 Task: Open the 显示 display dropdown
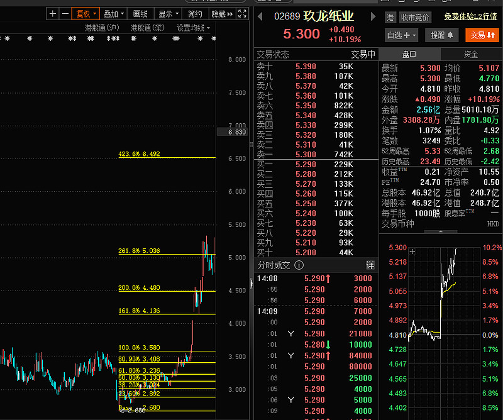click(168, 14)
